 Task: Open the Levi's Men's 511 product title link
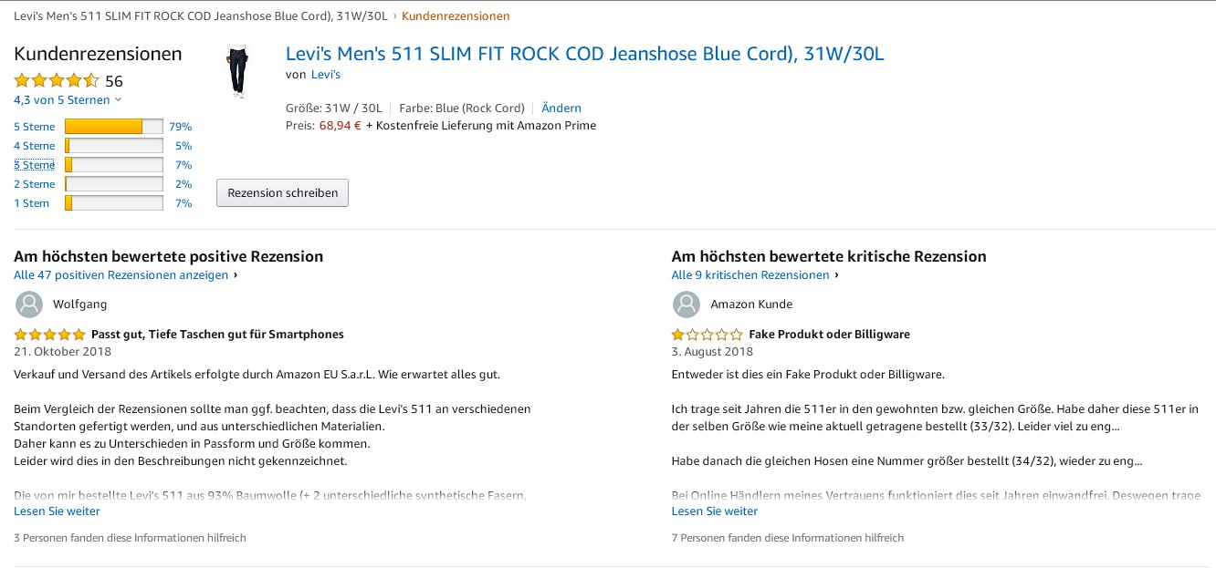584,54
